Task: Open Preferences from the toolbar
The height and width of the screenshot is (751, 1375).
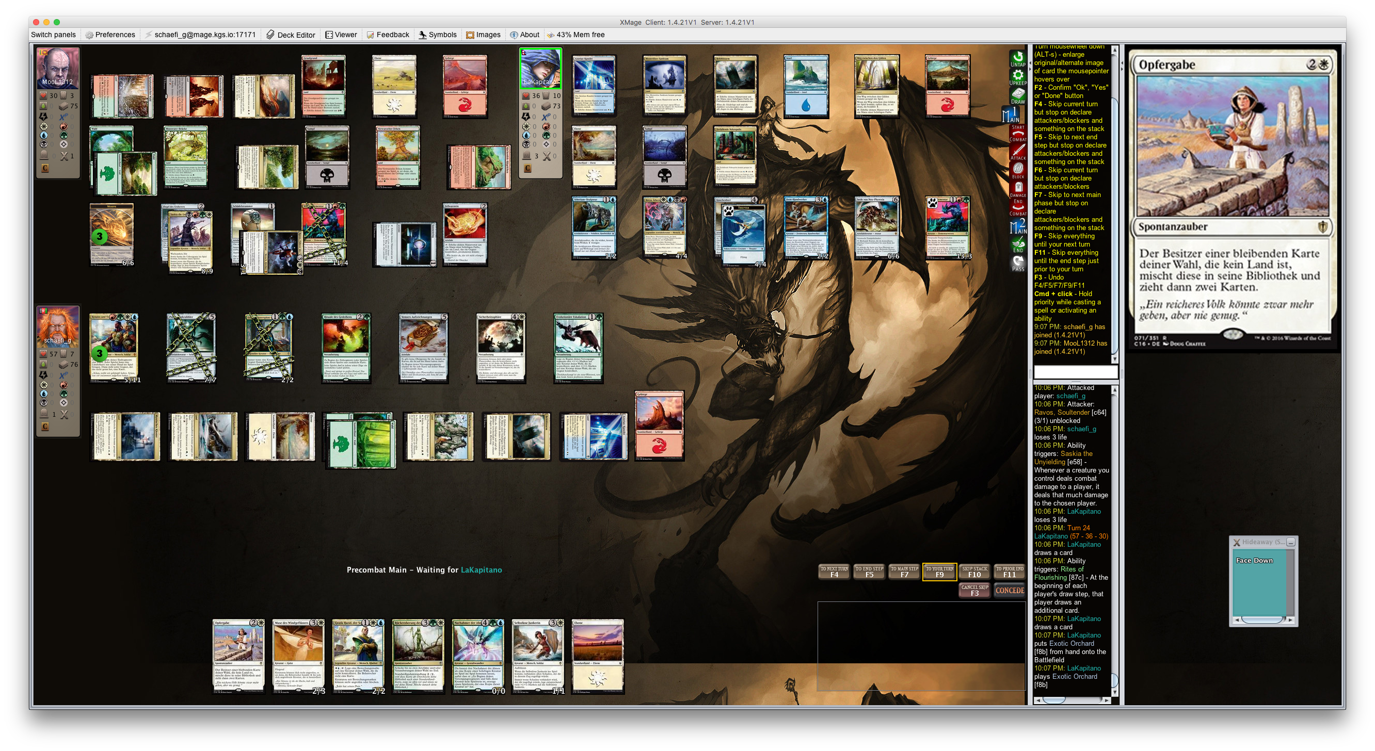Action: pos(110,35)
